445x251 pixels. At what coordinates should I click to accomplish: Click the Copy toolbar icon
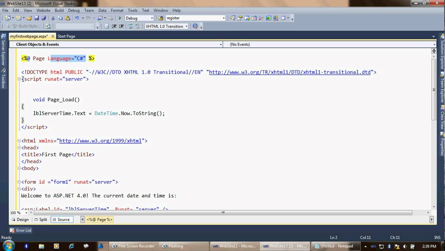60,18
